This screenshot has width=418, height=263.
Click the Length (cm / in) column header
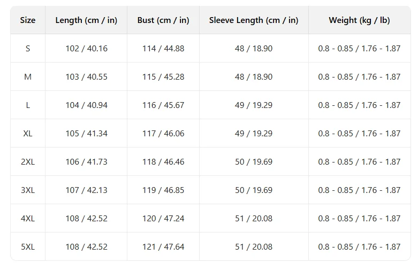click(x=86, y=20)
